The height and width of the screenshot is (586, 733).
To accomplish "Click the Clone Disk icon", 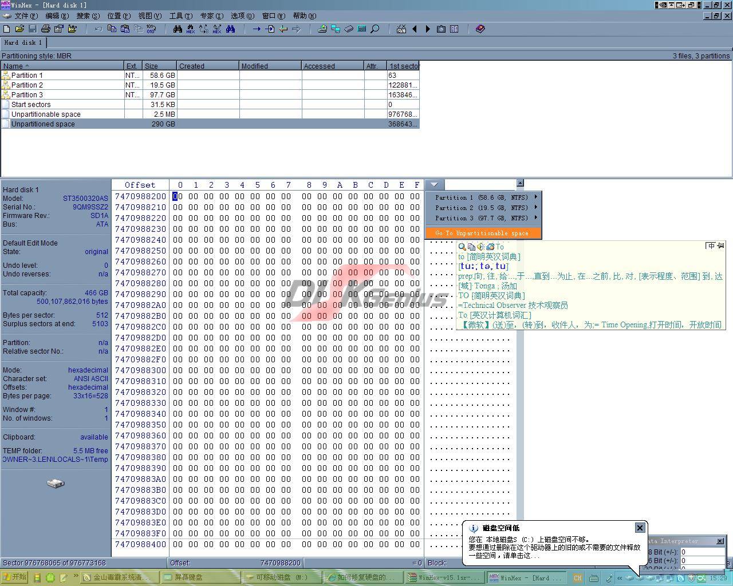I will click(x=336, y=29).
